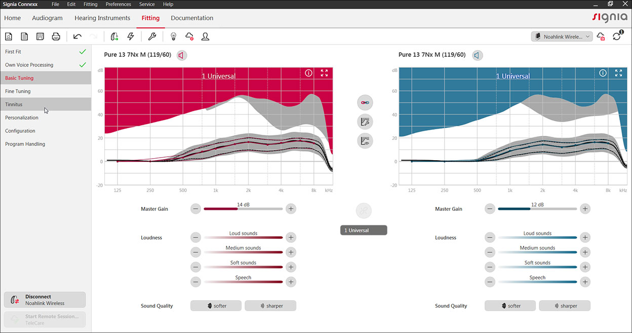Click info icon on the red left graph
Screen dimensions: 632x333
308,73
